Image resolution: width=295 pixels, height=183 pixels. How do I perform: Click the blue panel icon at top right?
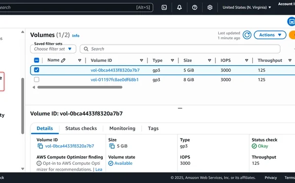(x=291, y=22)
